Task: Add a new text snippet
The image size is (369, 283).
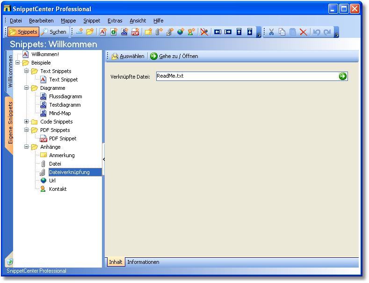Action: pyautogui.click(x=103, y=32)
